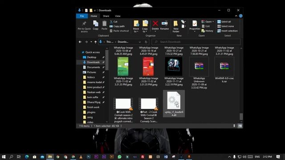Go back with the Back arrow

click(x=80, y=42)
